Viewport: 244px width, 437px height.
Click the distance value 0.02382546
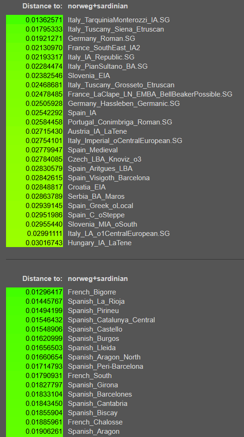[44, 76]
